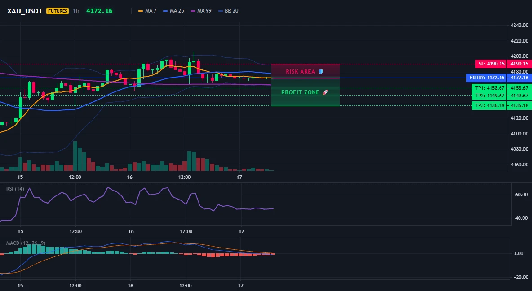Click the 16 date marker on main chart axis
The height and width of the screenshot is (291, 532).
pyautogui.click(x=129, y=177)
